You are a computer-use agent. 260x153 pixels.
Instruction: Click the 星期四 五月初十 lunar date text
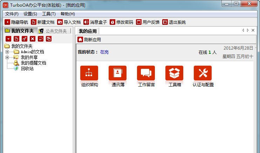238,57
